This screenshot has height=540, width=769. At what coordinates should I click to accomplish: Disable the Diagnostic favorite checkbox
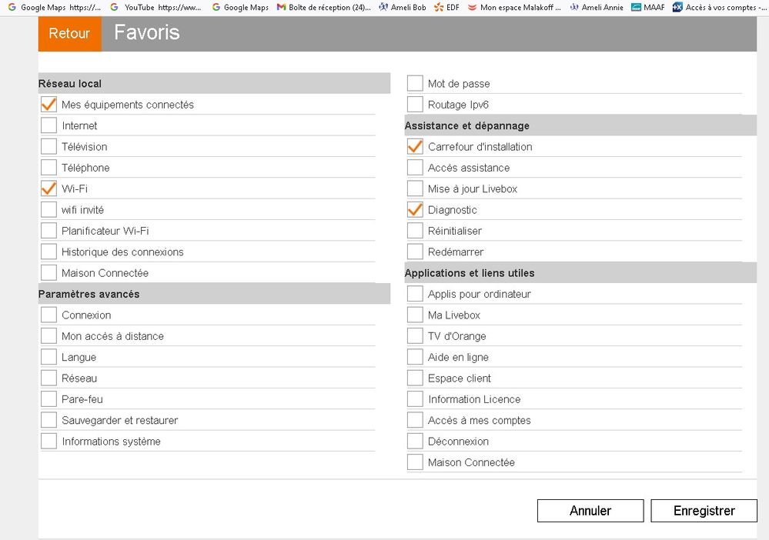[x=415, y=210]
